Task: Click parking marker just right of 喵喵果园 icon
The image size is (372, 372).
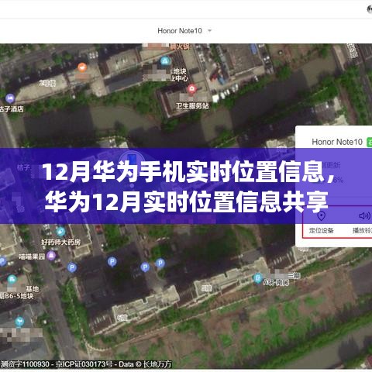Action: pyautogui.click(x=72, y=267)
